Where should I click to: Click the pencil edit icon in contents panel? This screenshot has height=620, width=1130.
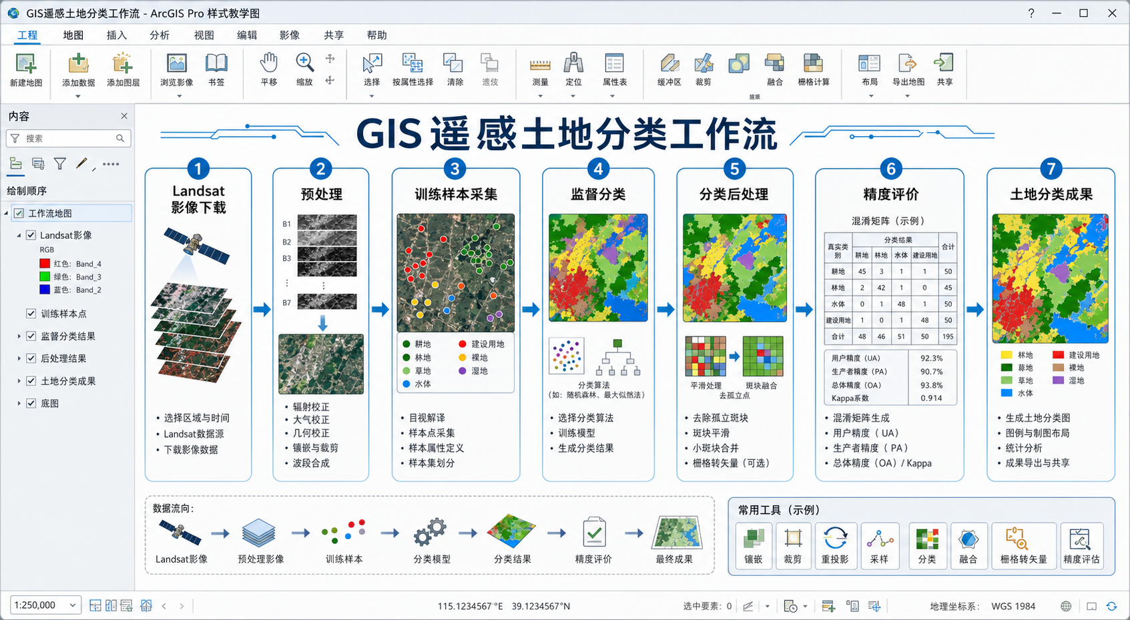pyautogui.click(x=82, y=164)
